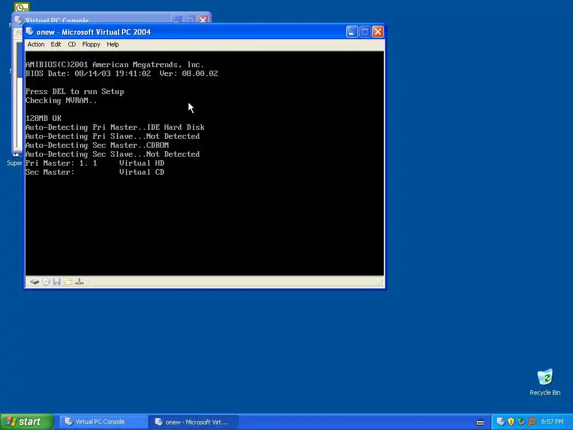This screenshot has width=573, height=430.
Task: Open the Action menu
Action: tap(36, 44)
